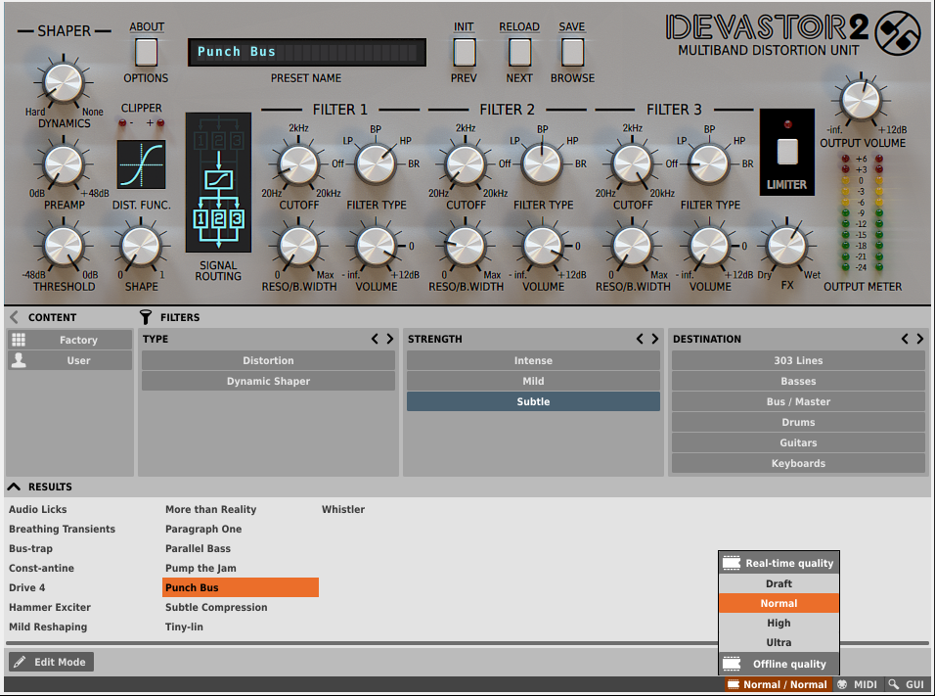The image size is (935, 696).
Task: Click the right arrow beside TYPE
Action: click(390, 339)
